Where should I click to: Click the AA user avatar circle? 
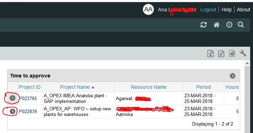coord(148,10)
